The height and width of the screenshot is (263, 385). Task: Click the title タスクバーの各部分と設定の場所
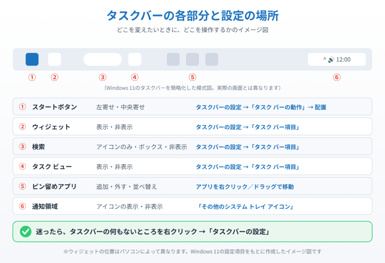coord(192,16)
